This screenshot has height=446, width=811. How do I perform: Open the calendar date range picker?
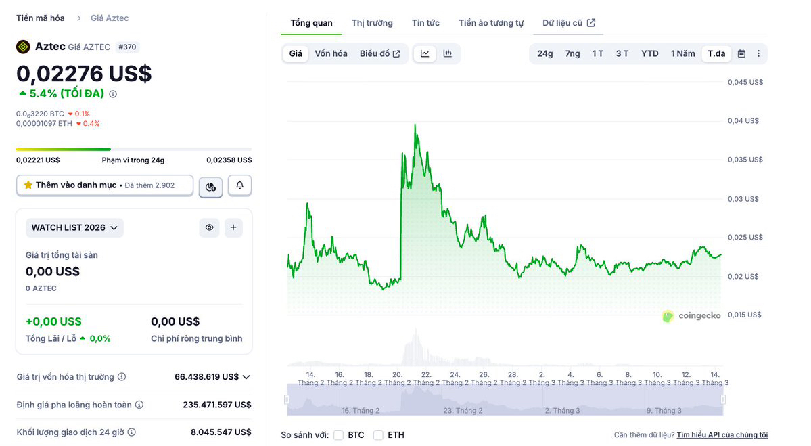[741, 54]
